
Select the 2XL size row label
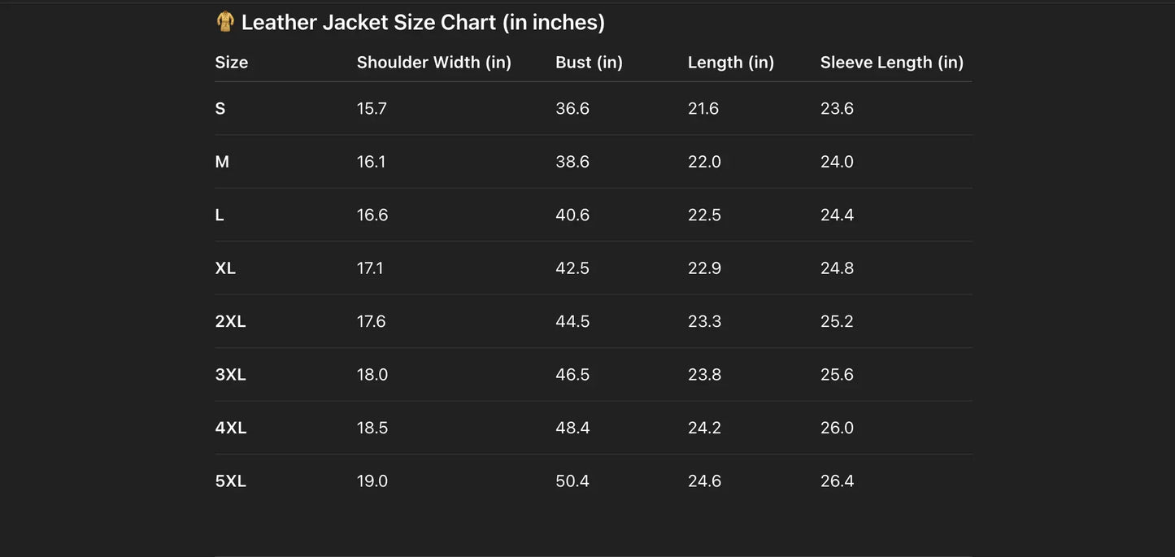(230, 322)
